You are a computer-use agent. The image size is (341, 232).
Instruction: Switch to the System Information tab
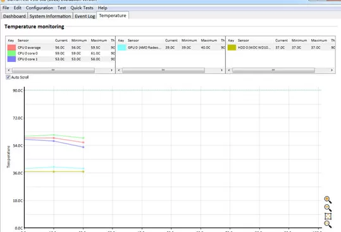click(50, 16)
